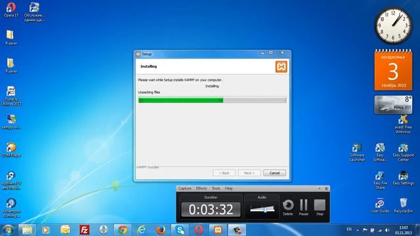
Task: Open the Effects menu in recorder
Action: [201, 188]
